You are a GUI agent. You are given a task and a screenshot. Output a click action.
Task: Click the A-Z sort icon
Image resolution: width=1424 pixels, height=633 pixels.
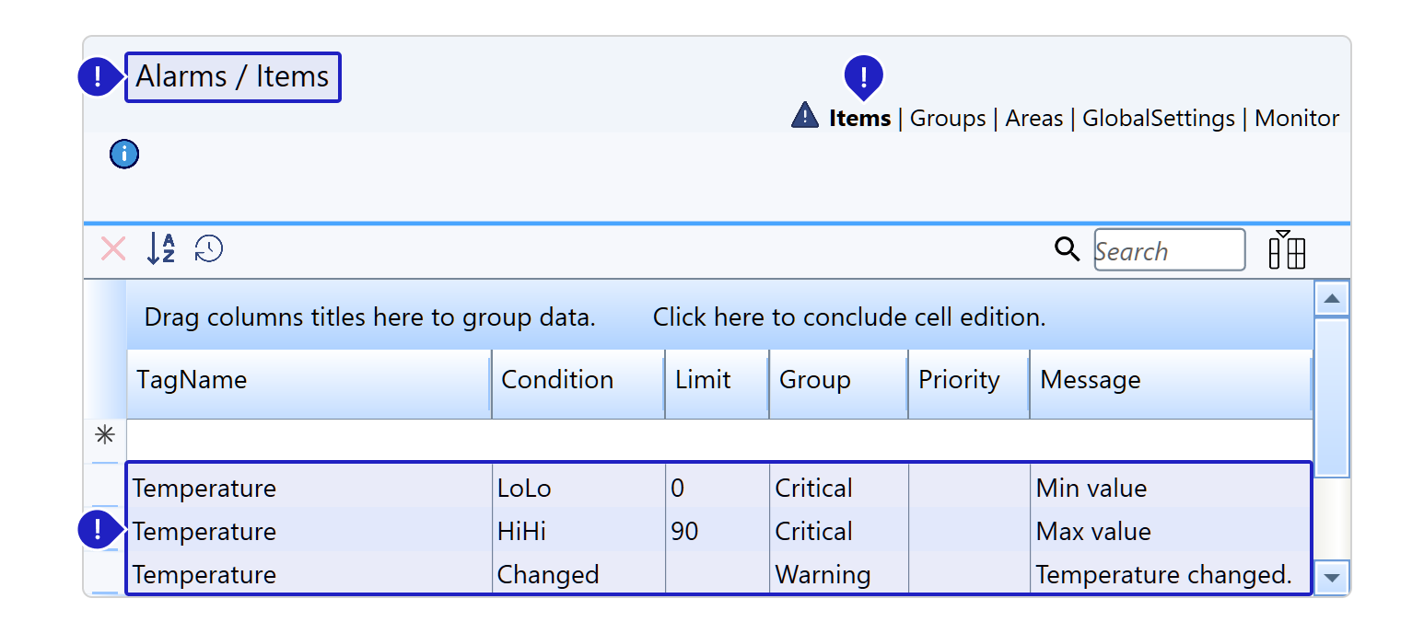click(x=161, y=248)
